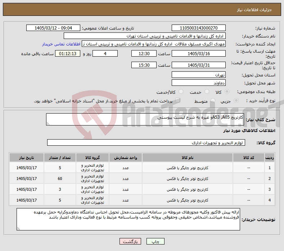
Task: Click the شرح کلی نیاز description textarea
Action: [145, 119]
